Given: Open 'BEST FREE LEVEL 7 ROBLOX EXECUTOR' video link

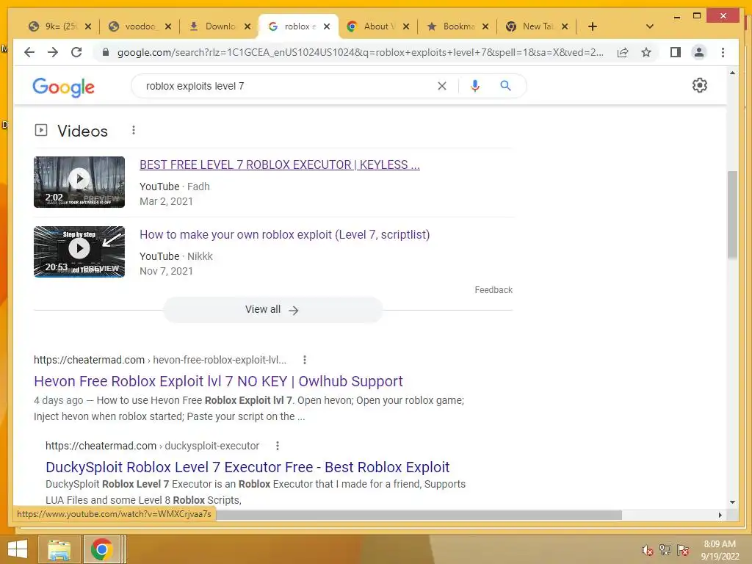Looking at the screenshot, I should [280, 164].
